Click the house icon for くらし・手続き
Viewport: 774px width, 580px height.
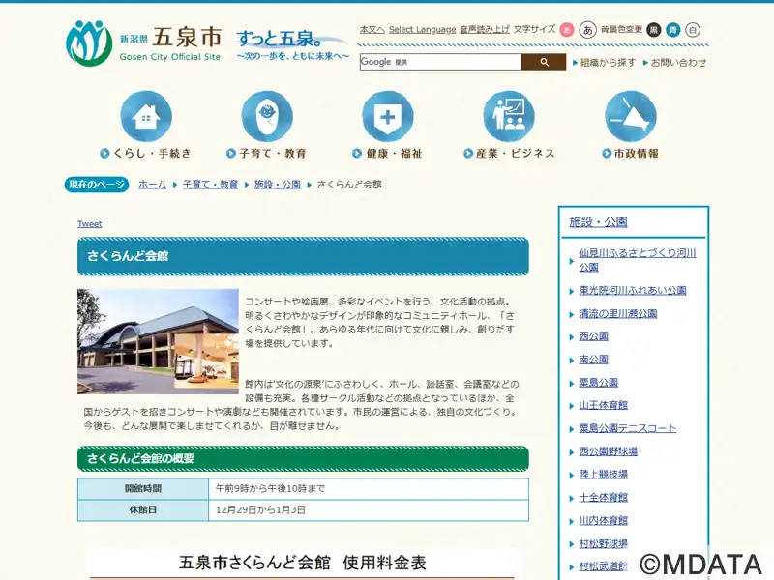click(x=146, y=116)
